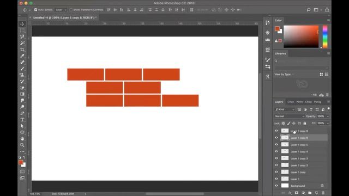The height and width of the screenshot is (196, 349).
Task: Switch Libraries to list view
Action: [327, 74]
